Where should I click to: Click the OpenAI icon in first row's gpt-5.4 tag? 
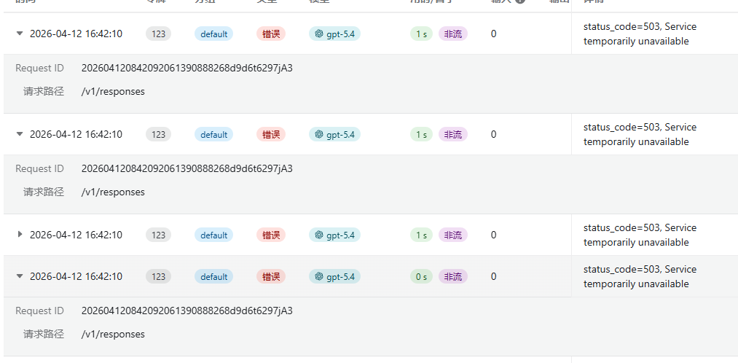coord(320,34)
